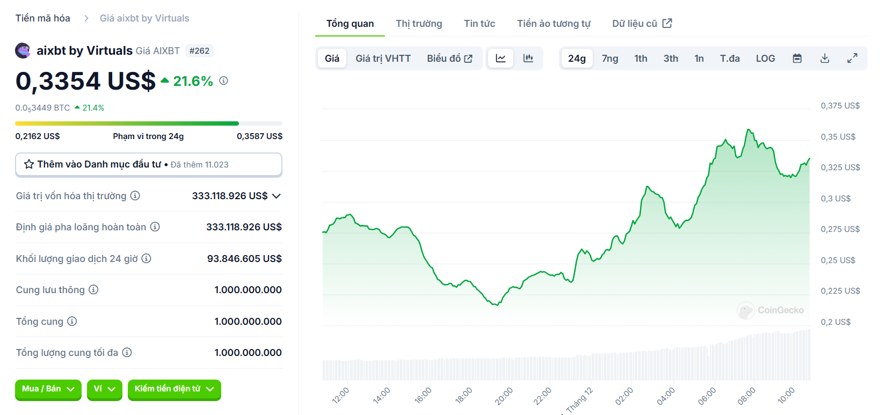The width and height of the screenshot is (880, 415).
Task: Click Phạm vi trong 24g label
Action: pyautogui.click(x=148, y=136)
